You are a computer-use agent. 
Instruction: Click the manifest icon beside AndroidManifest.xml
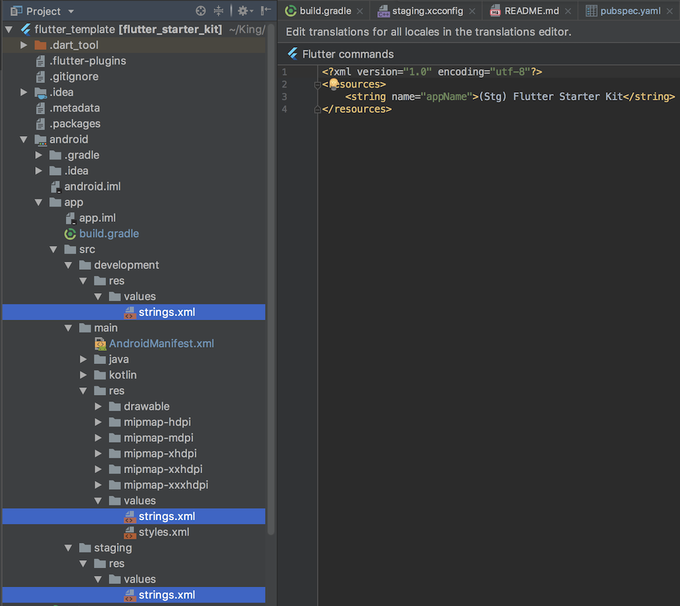pos(100,344)
